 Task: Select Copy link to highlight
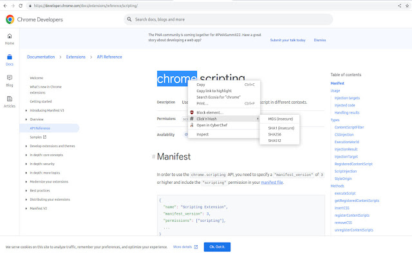click(224, 91)
